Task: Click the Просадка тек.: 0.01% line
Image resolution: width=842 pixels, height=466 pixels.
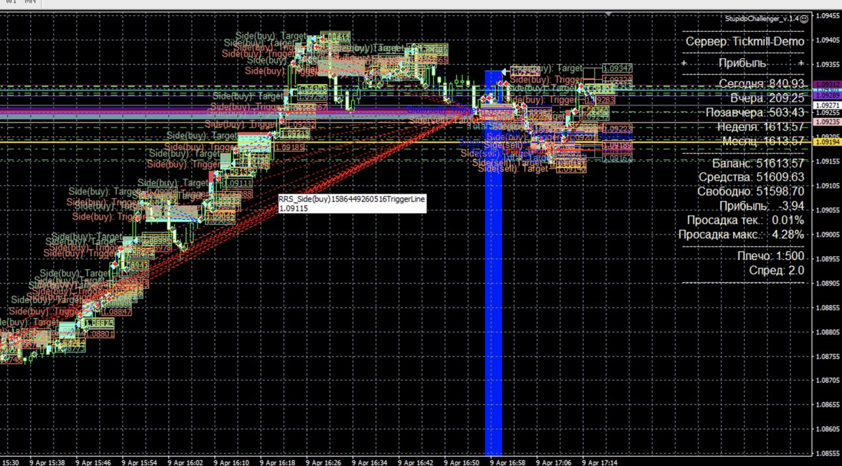Action: click(745, 220)
